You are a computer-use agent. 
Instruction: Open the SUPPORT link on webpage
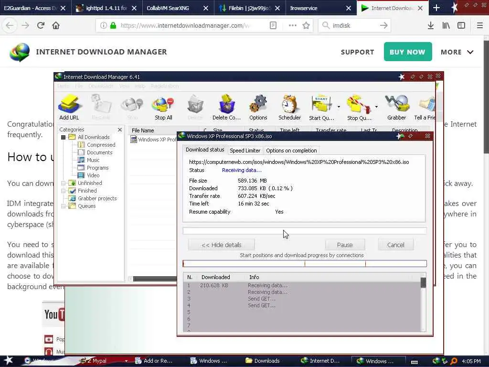click(357, 52)
